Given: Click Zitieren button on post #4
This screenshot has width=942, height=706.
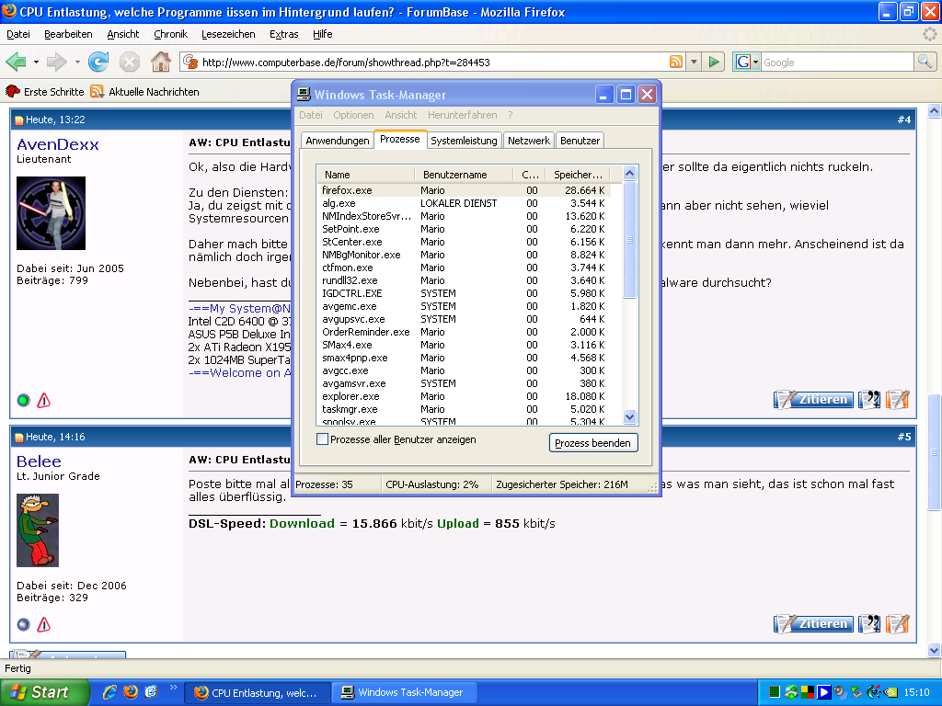Looking at the screenshot, I should tap(813, 399).
